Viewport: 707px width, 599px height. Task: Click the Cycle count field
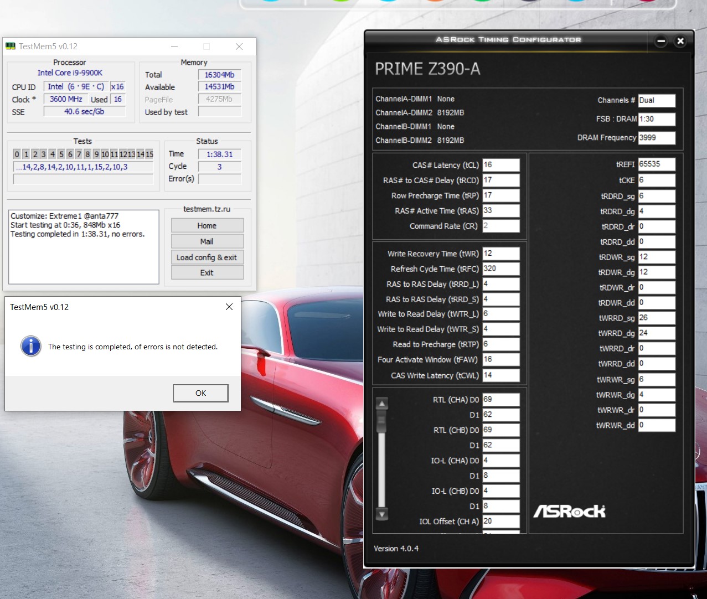coord(219,167)
